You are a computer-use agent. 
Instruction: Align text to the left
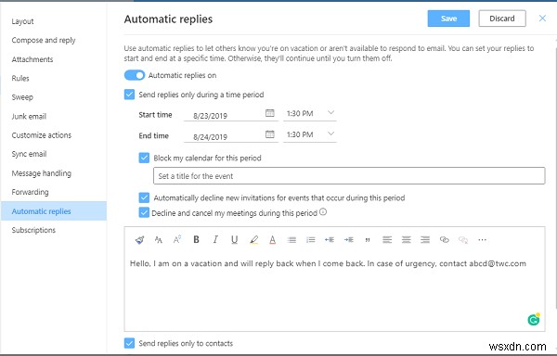point(387,240)
